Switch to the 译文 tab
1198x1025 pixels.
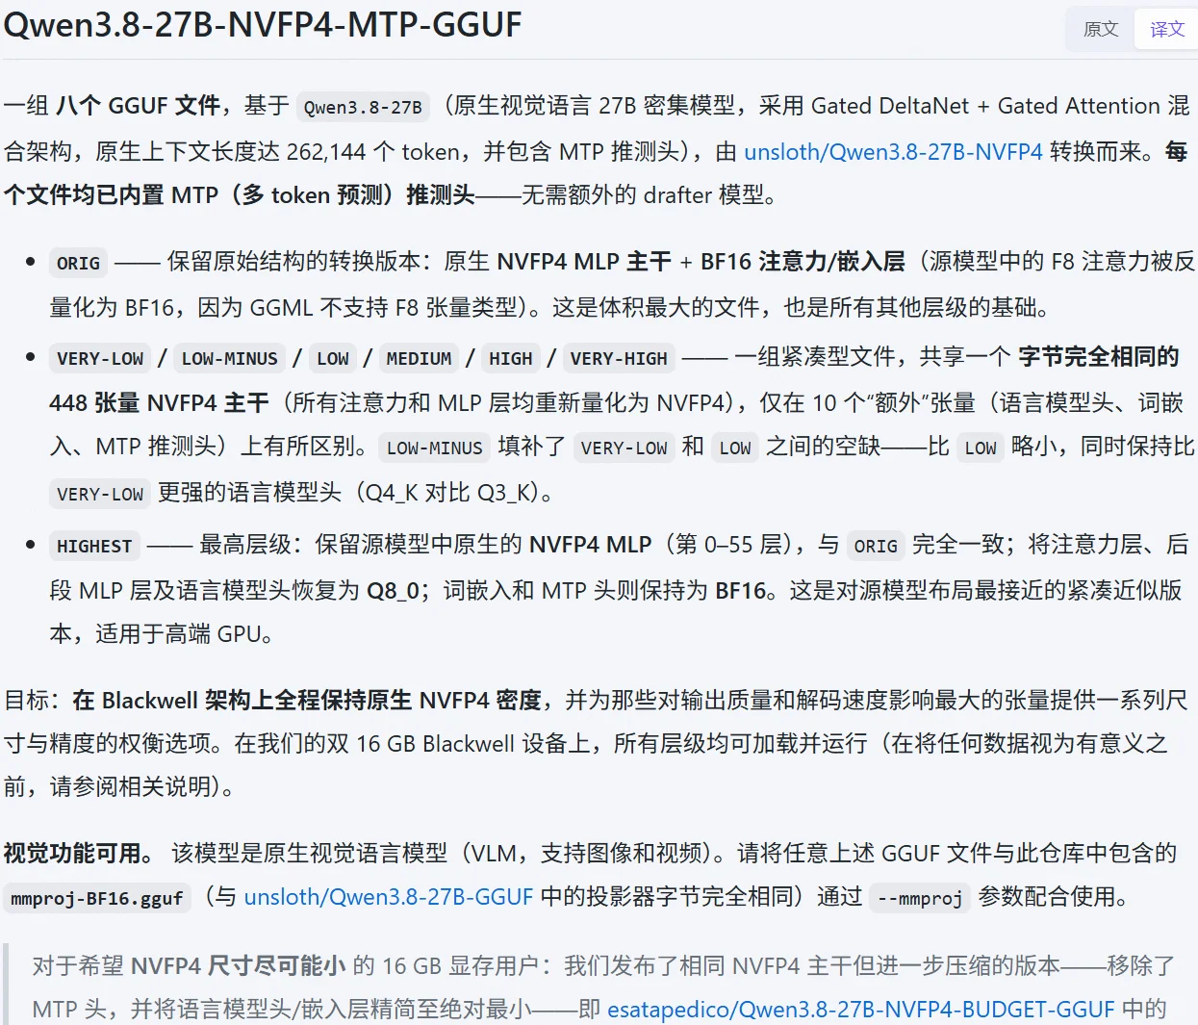tap(1166, 29)
